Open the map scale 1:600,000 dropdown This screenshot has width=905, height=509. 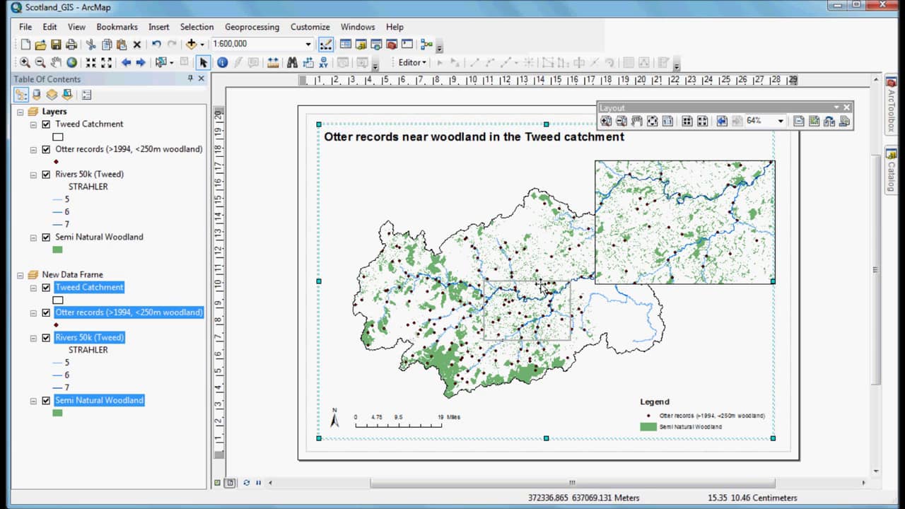point(308,45)
